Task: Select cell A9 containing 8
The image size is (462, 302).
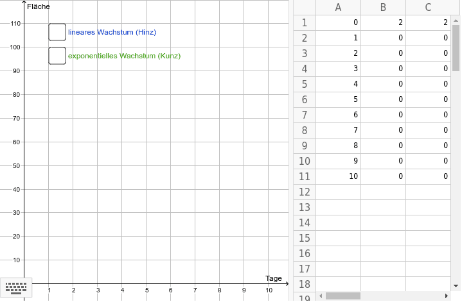Action: (338, 146)
